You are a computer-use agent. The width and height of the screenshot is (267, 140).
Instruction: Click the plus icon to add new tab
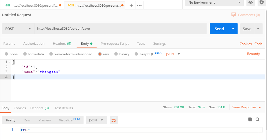coord(131,5)
